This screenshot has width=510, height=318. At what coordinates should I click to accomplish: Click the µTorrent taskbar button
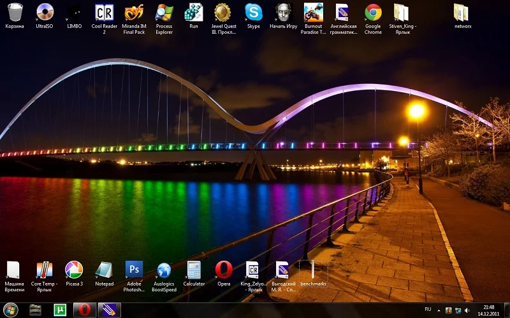point(60,310)
